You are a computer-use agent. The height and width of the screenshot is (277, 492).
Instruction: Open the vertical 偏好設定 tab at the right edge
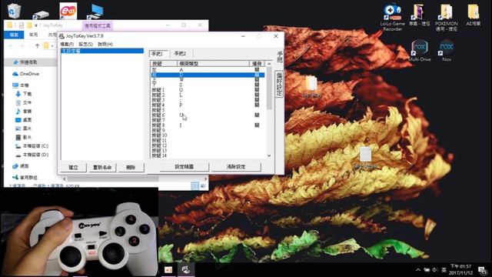(279, 84)
